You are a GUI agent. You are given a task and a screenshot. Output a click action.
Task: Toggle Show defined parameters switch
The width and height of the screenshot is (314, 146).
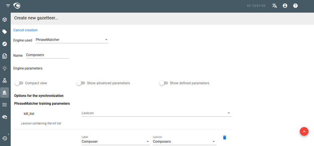164,83
